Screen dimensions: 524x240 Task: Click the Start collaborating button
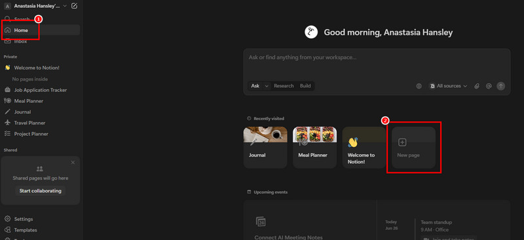[41, 191]
